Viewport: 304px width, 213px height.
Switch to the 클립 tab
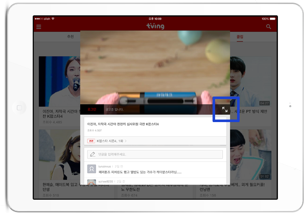coord(240,36)
